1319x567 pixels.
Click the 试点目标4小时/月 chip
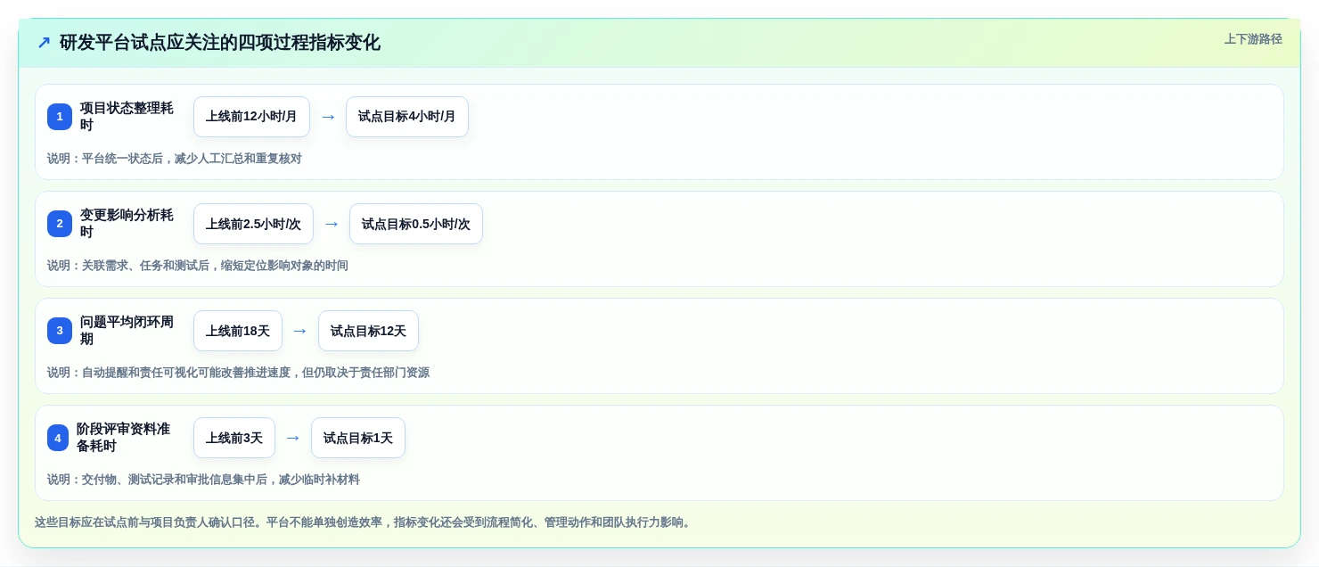pos(407,117)
